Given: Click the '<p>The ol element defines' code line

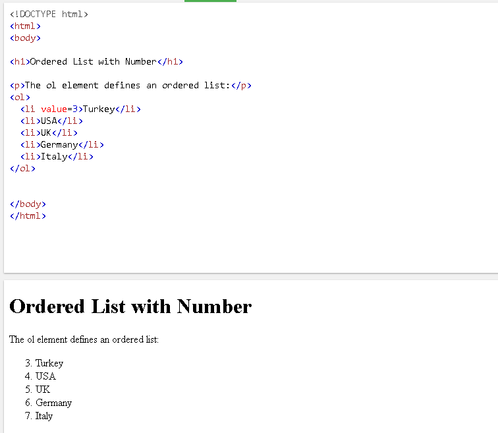Looking at the screenshot, I should pyautogui.click(x=130, y=85).
